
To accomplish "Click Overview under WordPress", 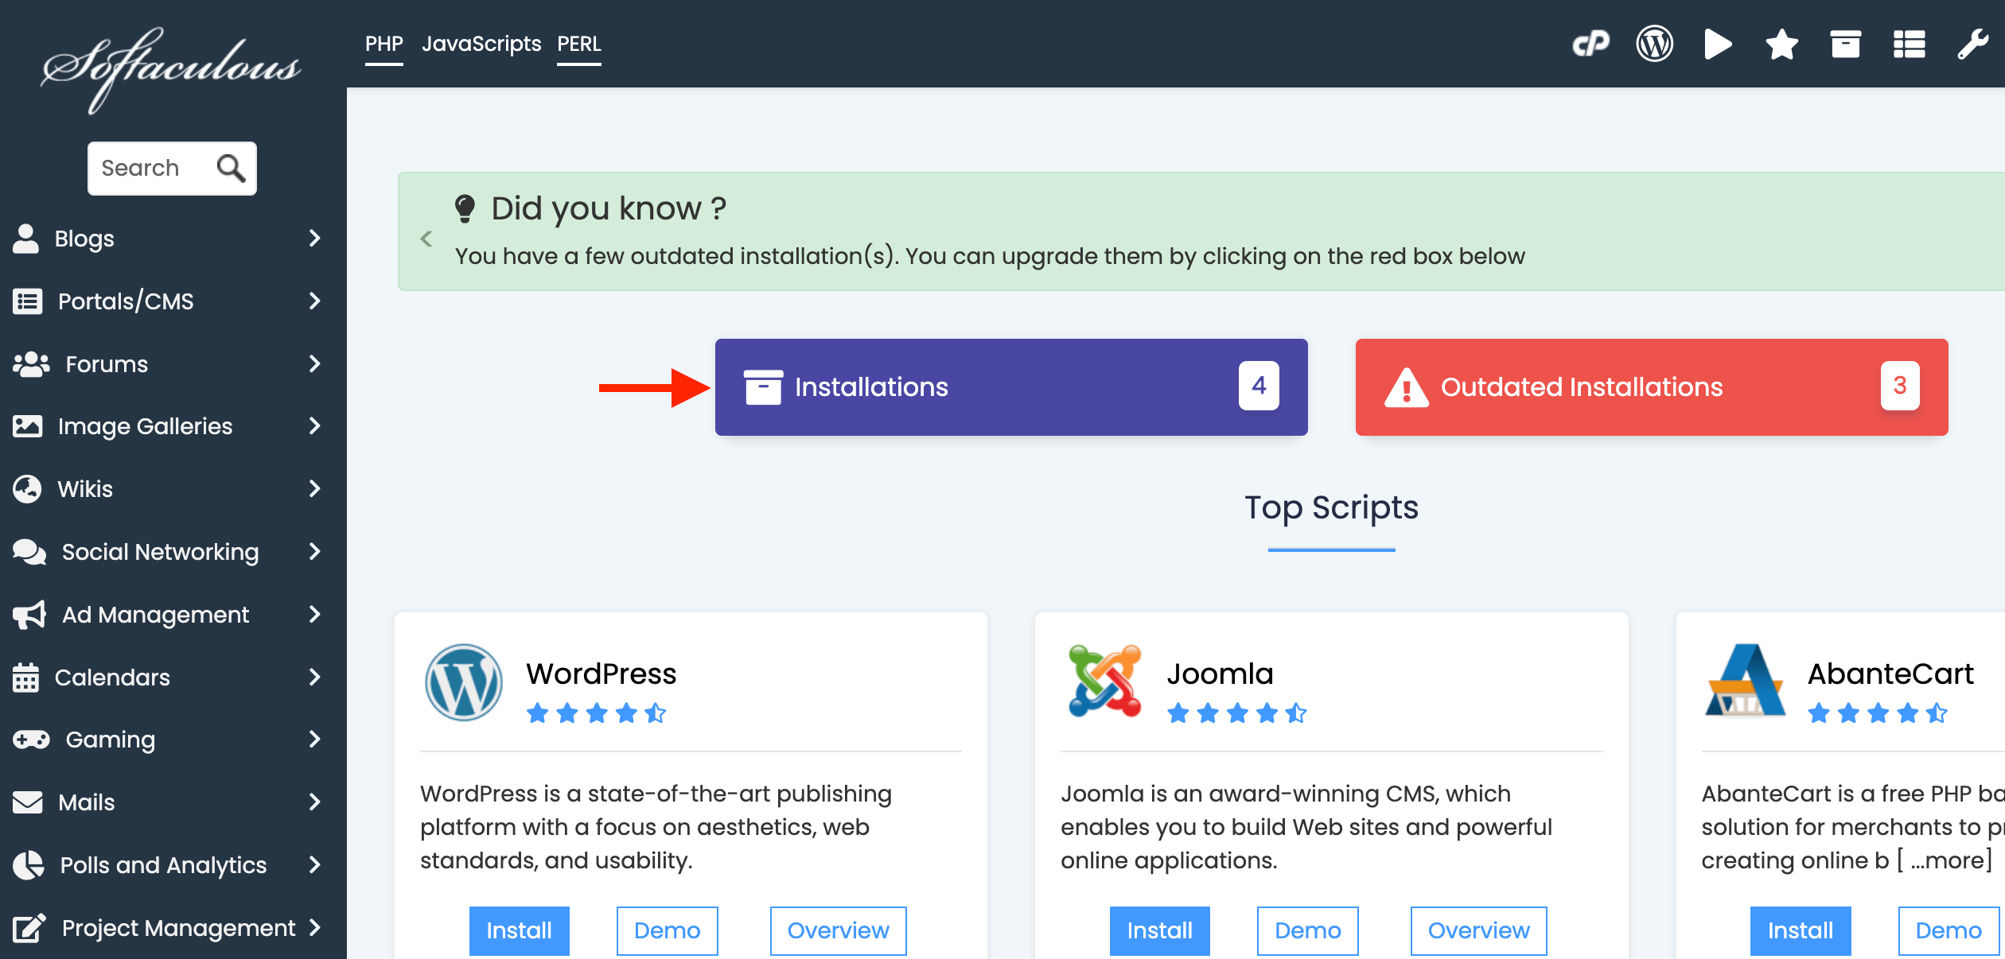I will coord(839,931).
